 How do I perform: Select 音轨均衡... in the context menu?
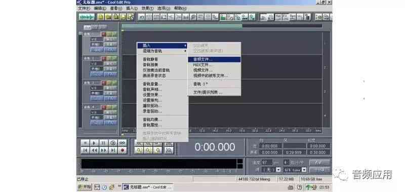[x=162, y=120]
